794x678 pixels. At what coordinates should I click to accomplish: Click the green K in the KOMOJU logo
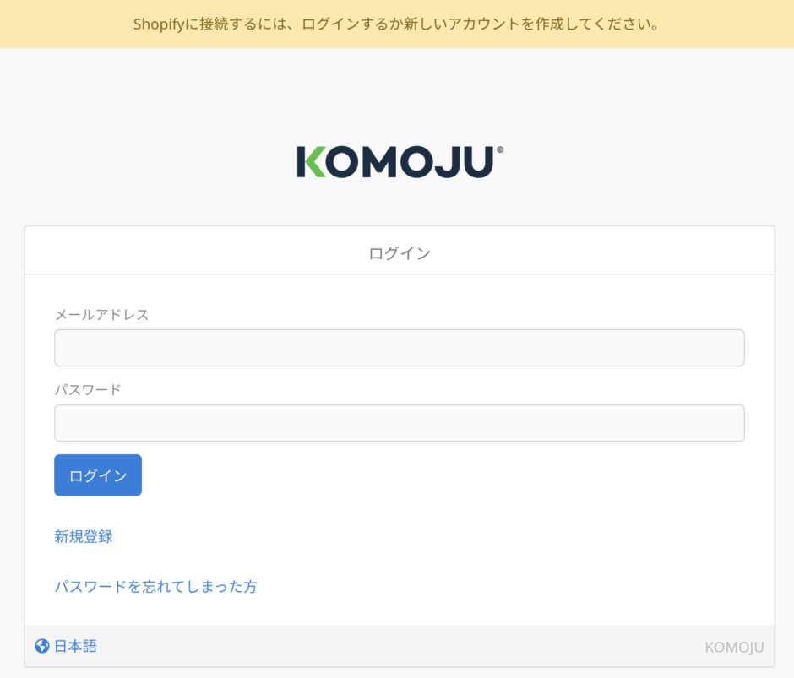pyautogui.click(x=314, y=163)
